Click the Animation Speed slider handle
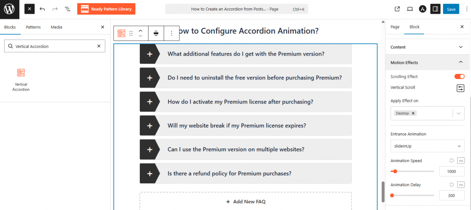 click(395, 171)
